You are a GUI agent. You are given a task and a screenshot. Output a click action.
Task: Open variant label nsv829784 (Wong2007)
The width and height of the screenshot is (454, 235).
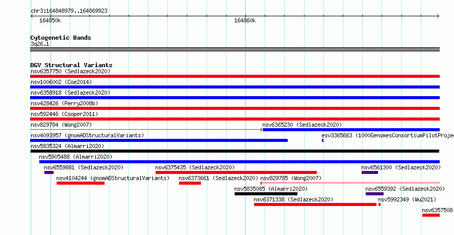click(x=61, y=125)
